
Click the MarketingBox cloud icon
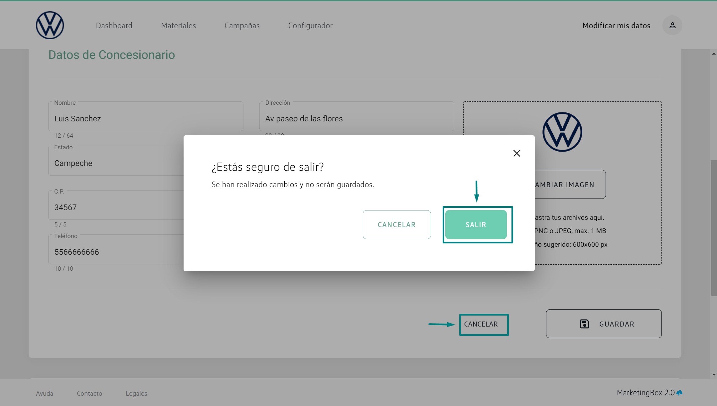coord(679,393)
